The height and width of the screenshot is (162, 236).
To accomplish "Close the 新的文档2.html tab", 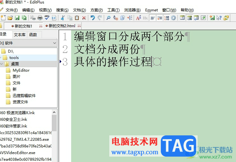I will coord(79,26).
